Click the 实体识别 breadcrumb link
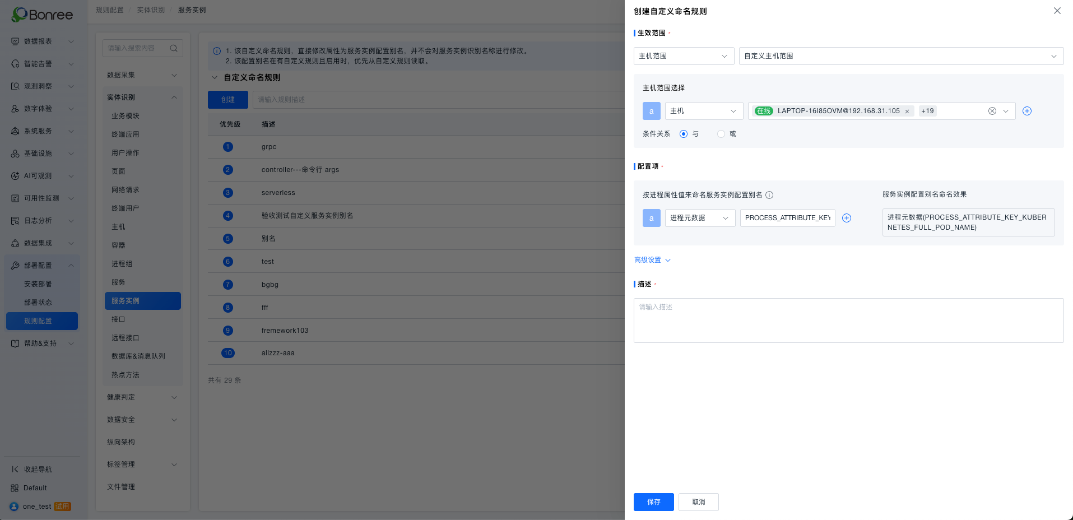Viewport: 1073px width, 520px height. [x=151, y=10]
